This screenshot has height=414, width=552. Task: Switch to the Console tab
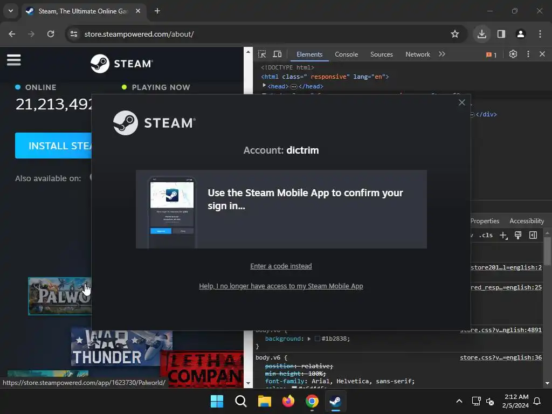(347, 54)
